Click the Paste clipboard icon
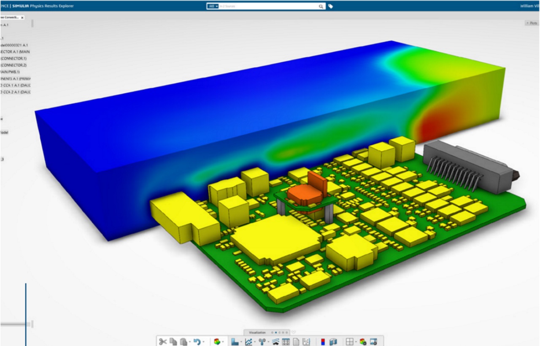The height and width of the screenshot is (346, 540). (183, 341)
